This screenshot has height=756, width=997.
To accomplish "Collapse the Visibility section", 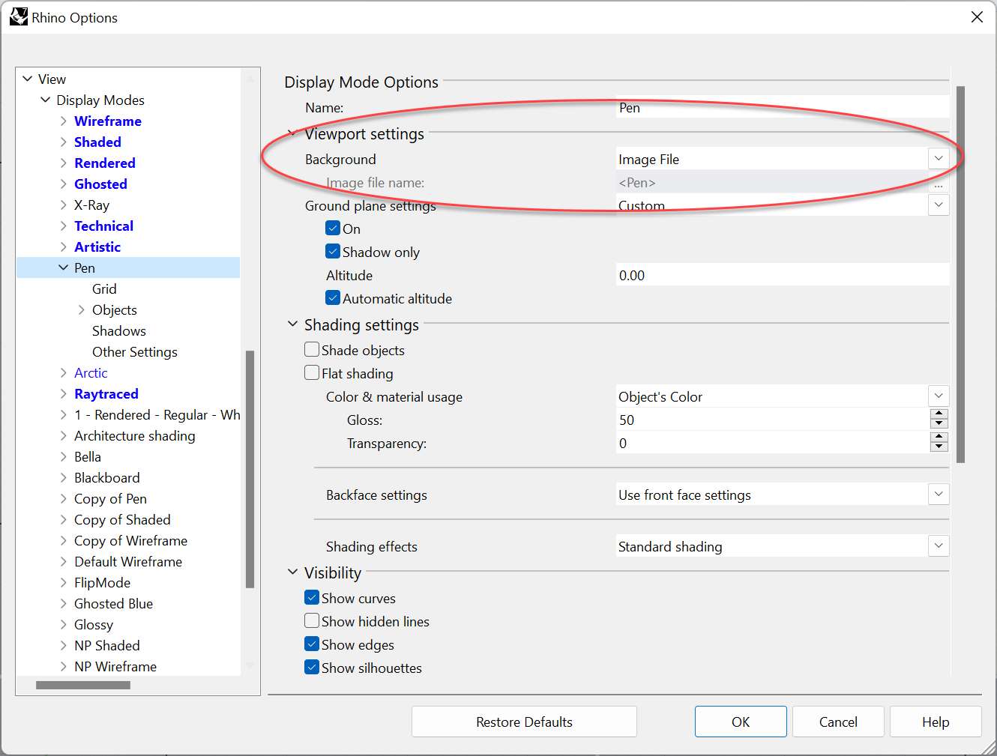I will tap(292, 572).
